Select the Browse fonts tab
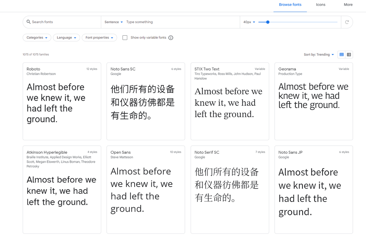Viewport: 366px width, 238px height. (290, 5)
